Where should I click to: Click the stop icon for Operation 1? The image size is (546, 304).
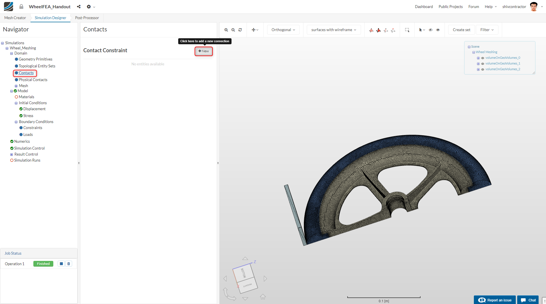(61, 264)
